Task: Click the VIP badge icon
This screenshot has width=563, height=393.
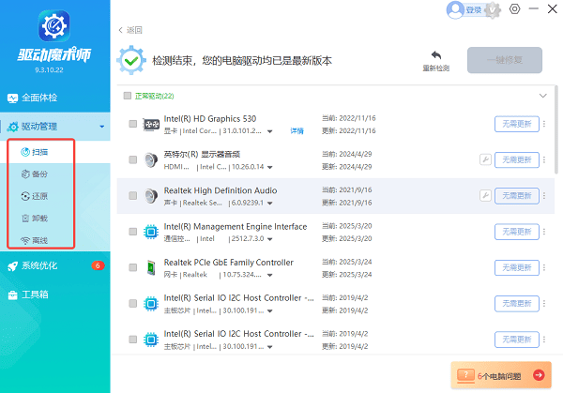Action: pyautogui.click(x=493, y=10)
